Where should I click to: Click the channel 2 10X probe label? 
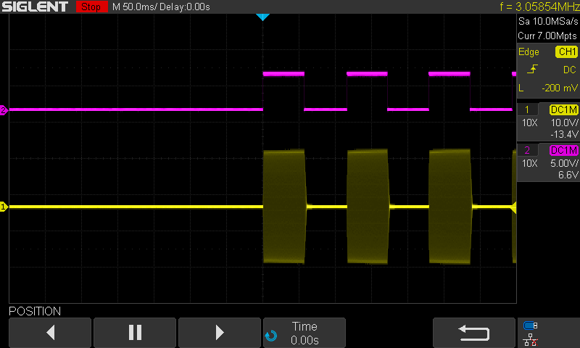coord(530,163)
